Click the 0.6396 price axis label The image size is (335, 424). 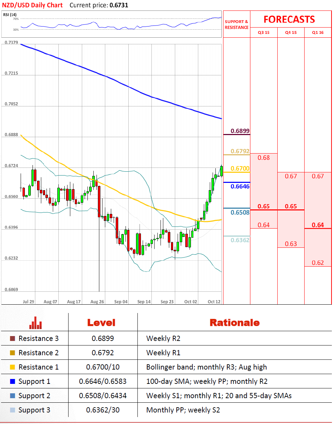(x=11, y=228)
